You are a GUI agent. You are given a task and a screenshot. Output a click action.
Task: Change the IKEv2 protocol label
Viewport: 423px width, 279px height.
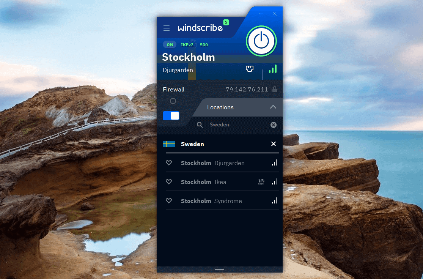(x=187, y=45)
